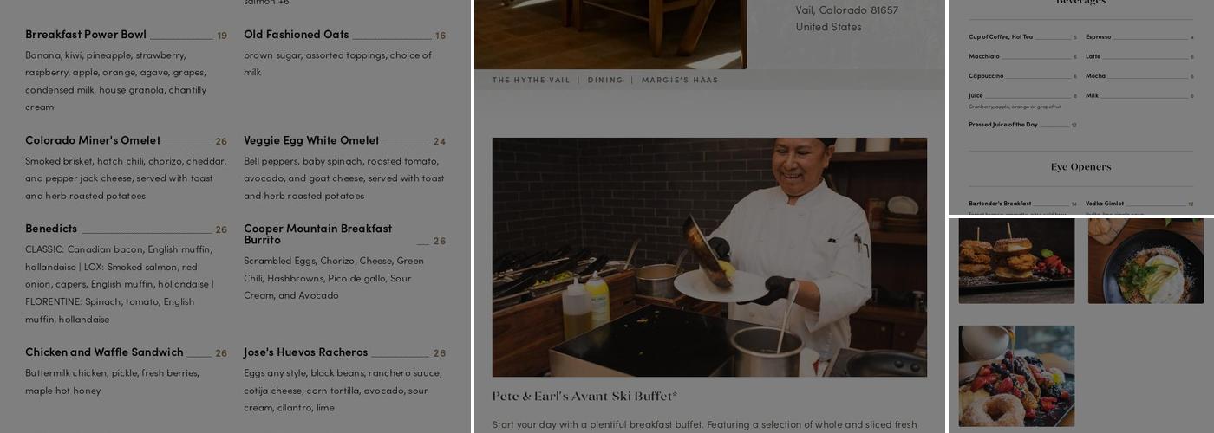Open the berry French toast photo
The height and width of the screenshot is (433, 1214).
pos(1016,376)
